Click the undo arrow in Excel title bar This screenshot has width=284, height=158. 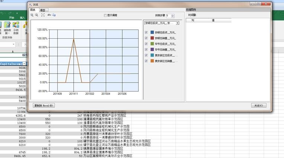[x=3, y=13]
